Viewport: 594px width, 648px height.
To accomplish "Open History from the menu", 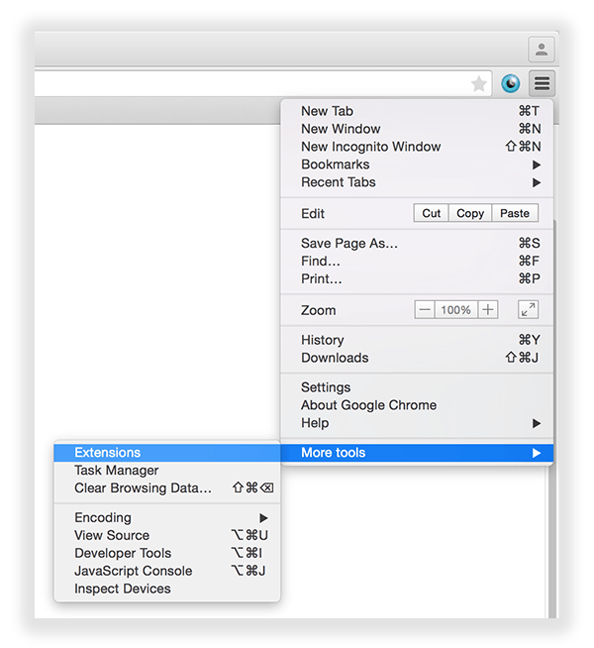I will [417, 340].
